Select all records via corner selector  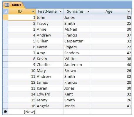(5, 11)
